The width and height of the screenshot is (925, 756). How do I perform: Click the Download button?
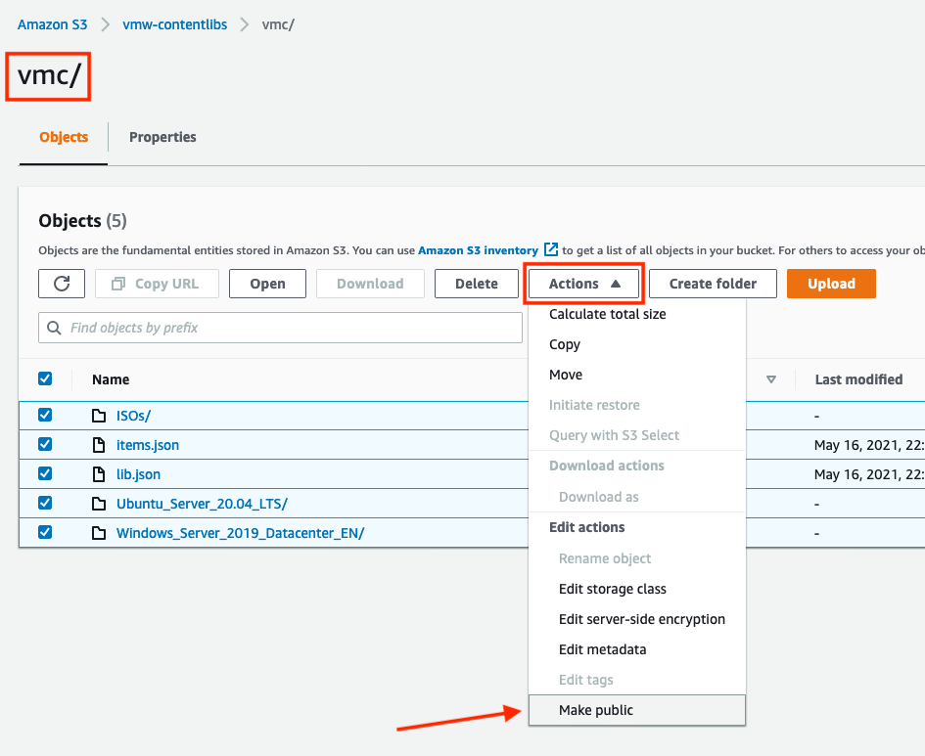click(x=370, y=284)
